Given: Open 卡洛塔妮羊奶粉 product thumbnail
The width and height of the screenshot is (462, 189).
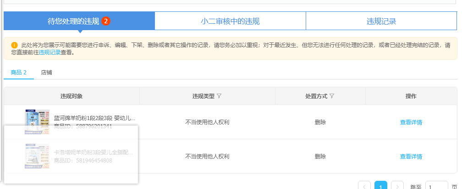Looking at the screenshot, I should 37,156.
